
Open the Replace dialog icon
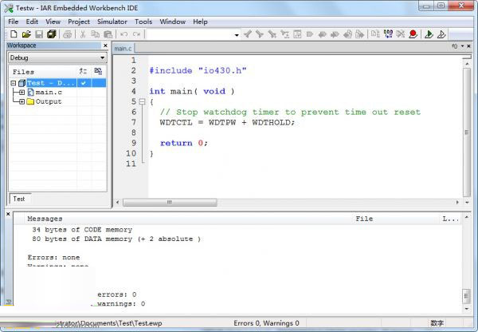tap(284, 34)
